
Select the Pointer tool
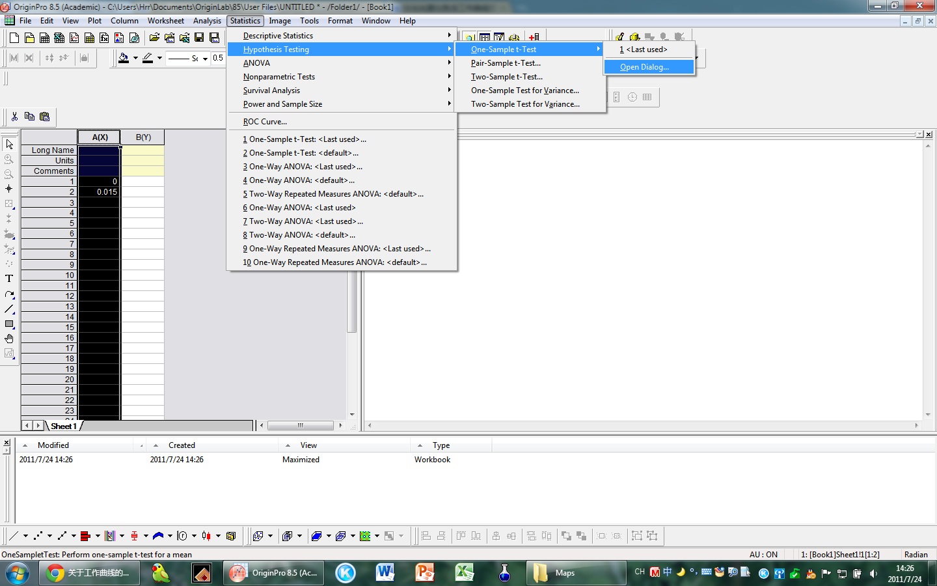(x=9, y=144)
